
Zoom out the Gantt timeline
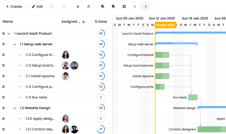[x=113, y=6]
